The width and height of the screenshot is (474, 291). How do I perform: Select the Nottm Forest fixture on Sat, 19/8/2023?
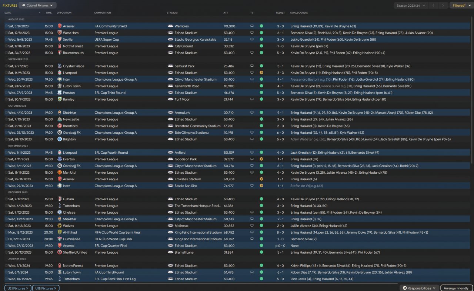click(237, 46)
